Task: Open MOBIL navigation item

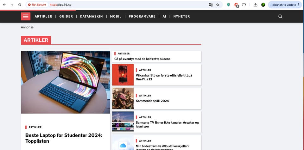Action: pyautogui.click(x=116, y=16)
